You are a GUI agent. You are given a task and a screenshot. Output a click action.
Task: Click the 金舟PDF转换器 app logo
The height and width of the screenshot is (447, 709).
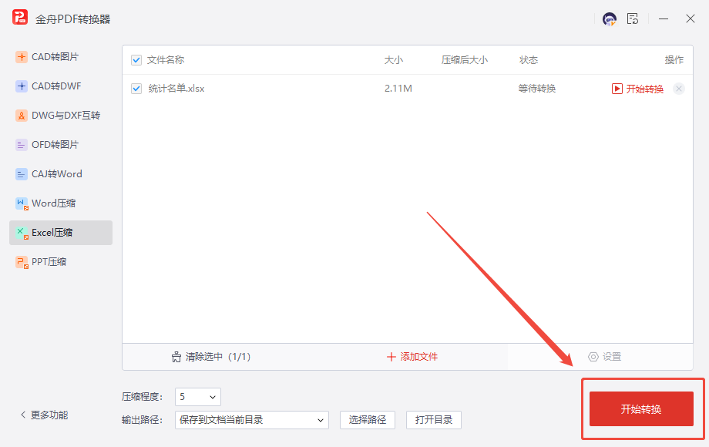point(20,18)
